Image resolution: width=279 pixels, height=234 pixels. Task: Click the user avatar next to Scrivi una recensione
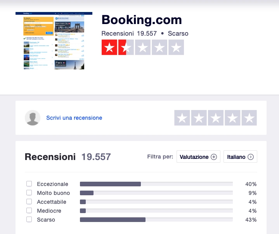(x=33, y=118)
